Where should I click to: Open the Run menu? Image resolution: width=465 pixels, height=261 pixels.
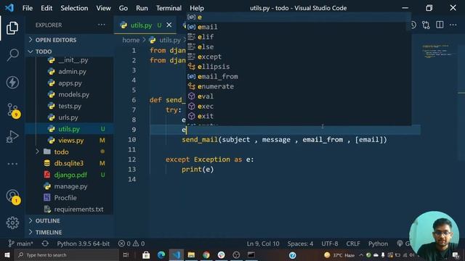click(x=142, y=8)
